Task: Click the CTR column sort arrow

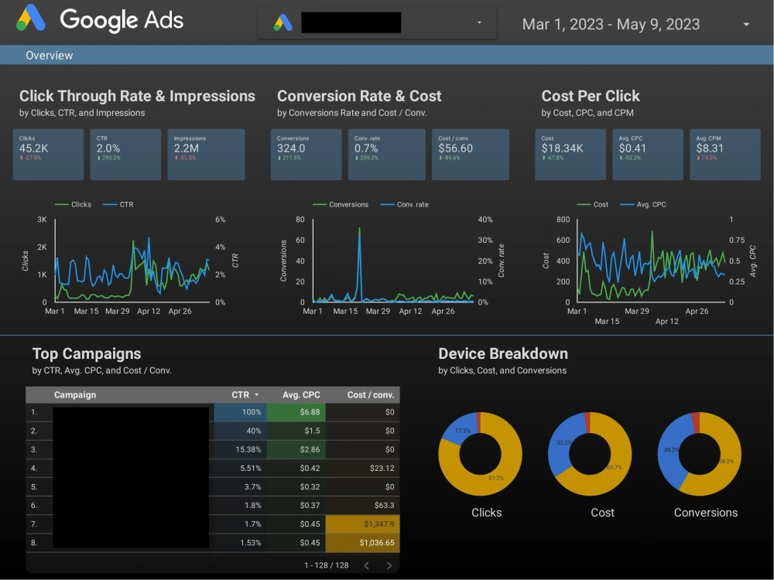Action: (257, 394)
